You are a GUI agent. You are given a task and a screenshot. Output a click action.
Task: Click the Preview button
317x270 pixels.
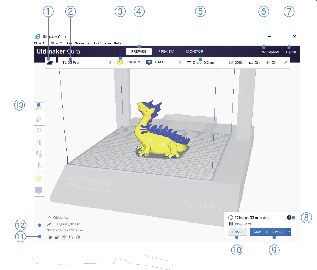(x=237, y=232)
